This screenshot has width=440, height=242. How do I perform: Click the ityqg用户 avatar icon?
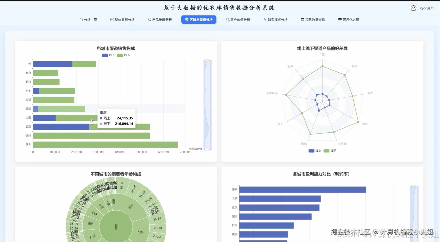click(x=413, y=8)
